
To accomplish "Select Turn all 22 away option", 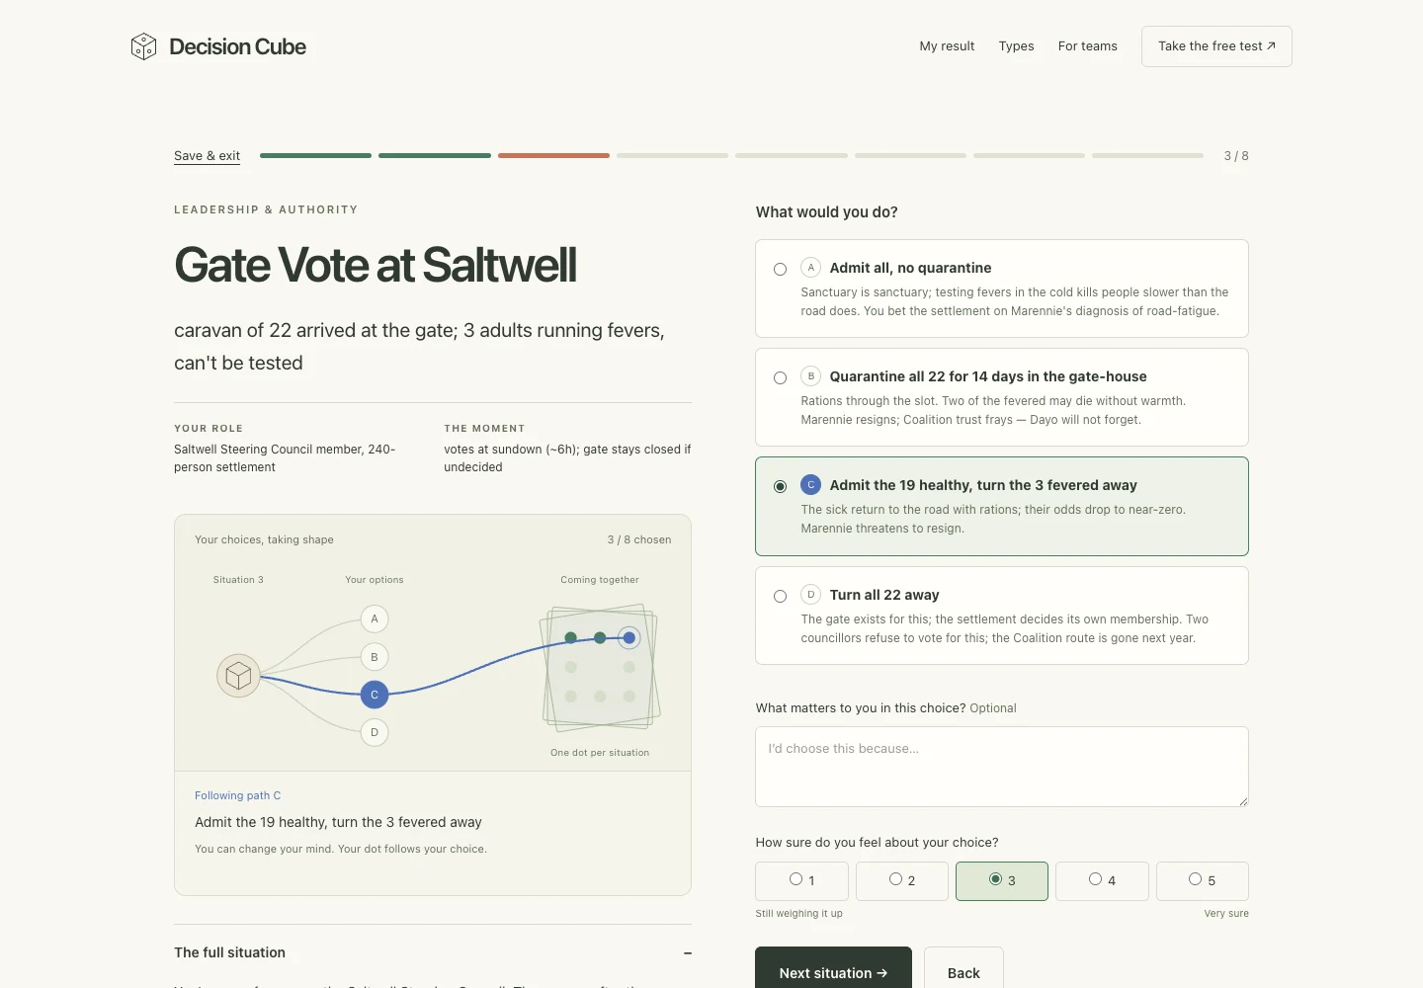I will click(x=1002, y=616).
